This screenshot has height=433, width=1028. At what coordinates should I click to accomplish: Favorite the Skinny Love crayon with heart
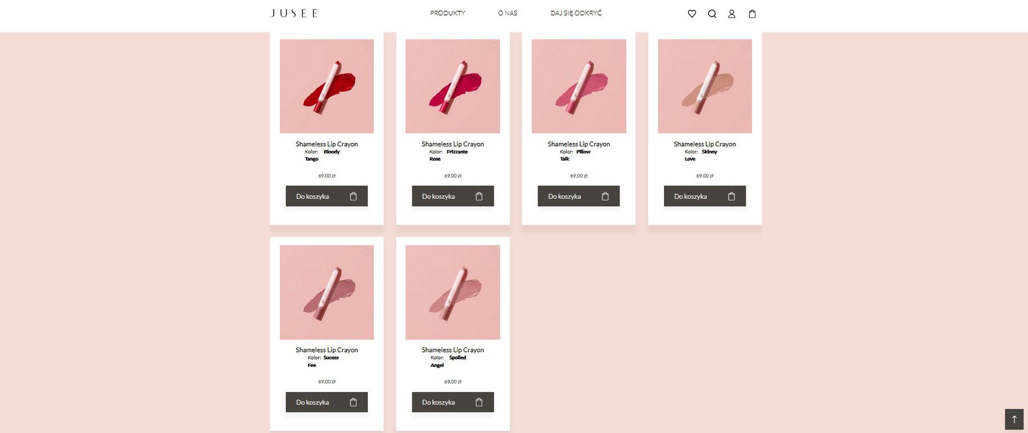point(745,46)
